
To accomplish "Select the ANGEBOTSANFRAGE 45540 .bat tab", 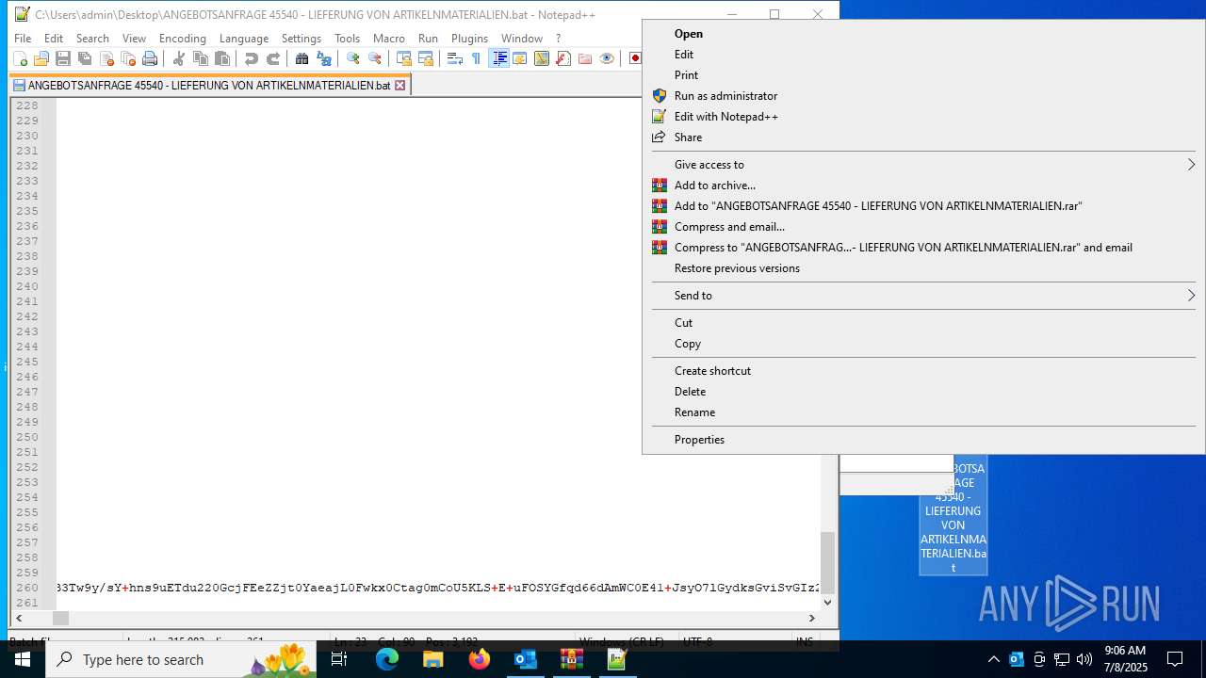I will pyautogui.click(x=209, y=85).
